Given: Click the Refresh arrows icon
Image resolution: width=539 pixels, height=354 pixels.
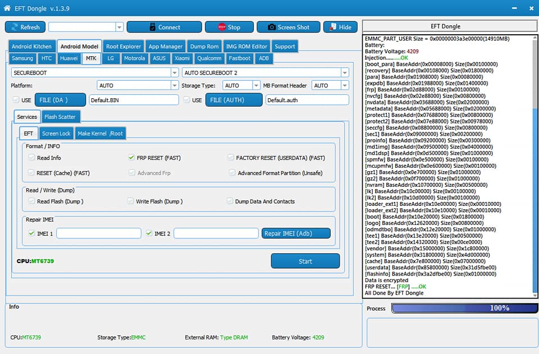Looking at the screenshot, I should click(x=15, y=27).
